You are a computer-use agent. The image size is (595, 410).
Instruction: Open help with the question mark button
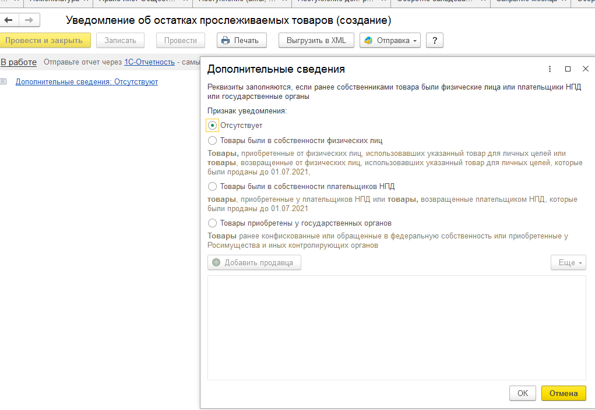435,40
